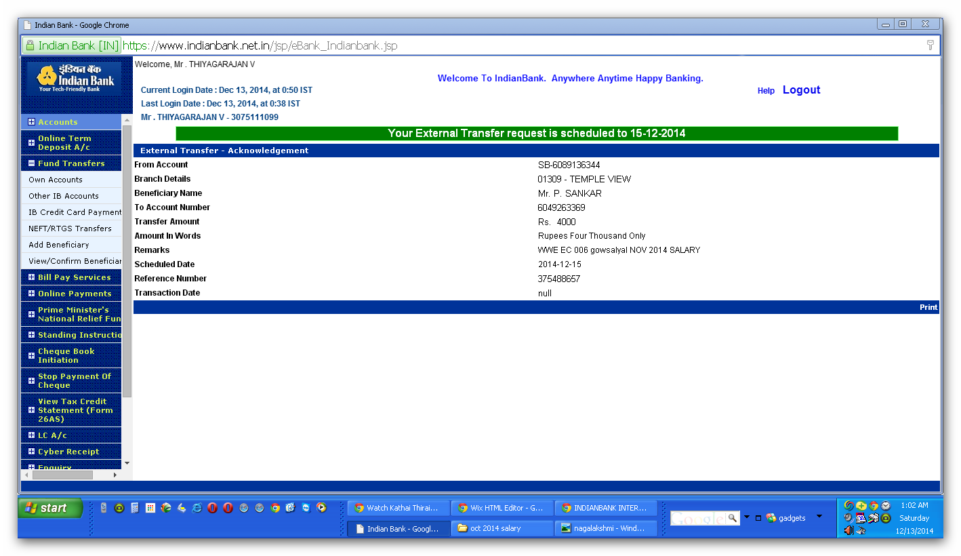Open Internet Explorer from quick launch

(197, 507)
